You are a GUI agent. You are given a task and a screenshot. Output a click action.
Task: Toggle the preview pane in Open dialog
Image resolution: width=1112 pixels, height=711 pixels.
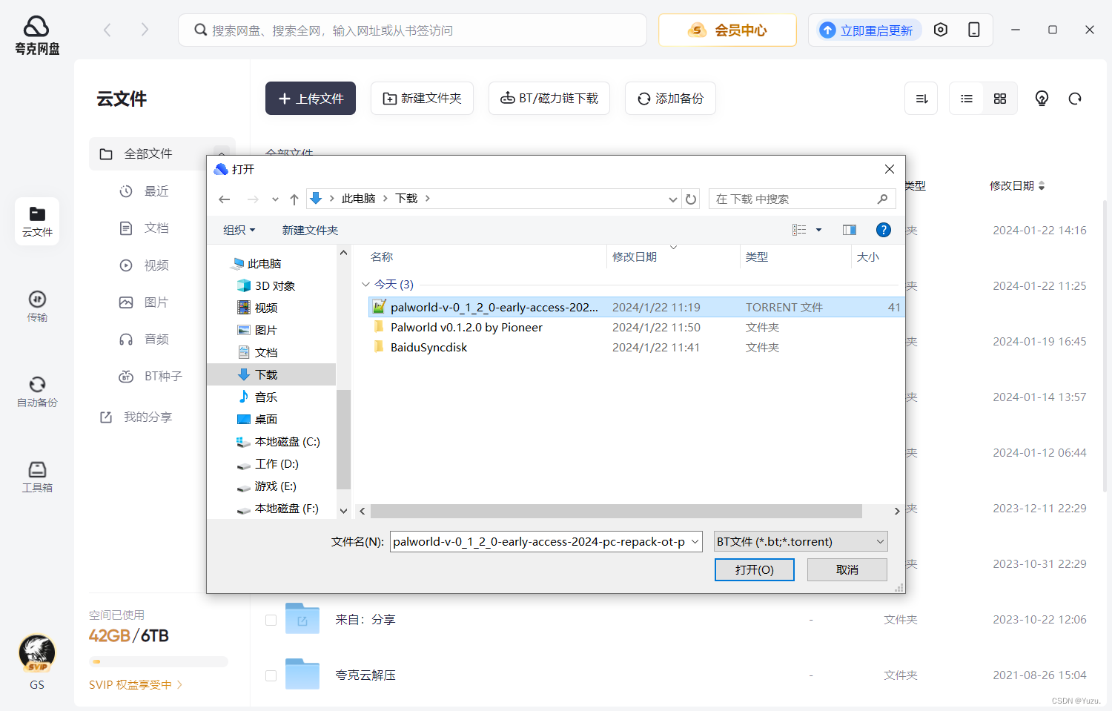click(x=849, y=229)
